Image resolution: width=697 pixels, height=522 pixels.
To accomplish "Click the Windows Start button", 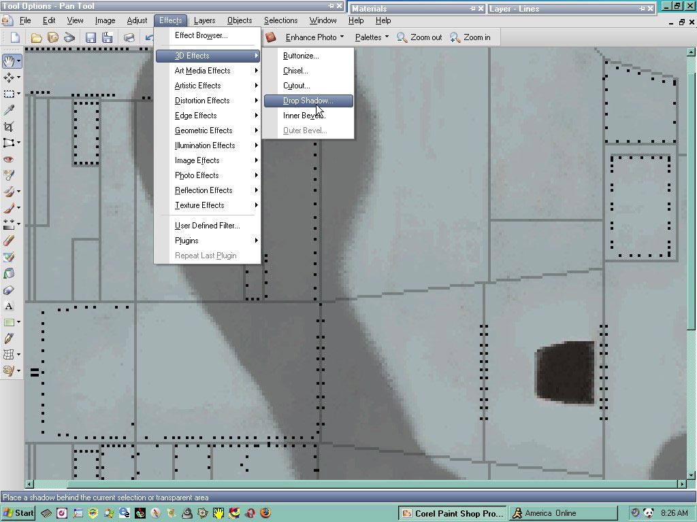I will (18, 513).
